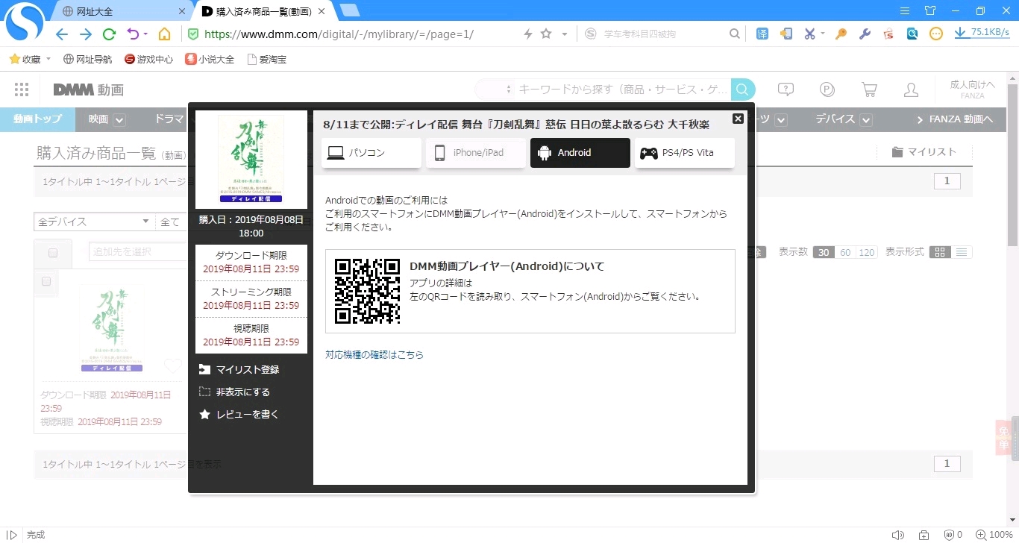Screen dimensions: 1019x543
Task: Bookmark this page with the star icon
Action: coord(546,34)
